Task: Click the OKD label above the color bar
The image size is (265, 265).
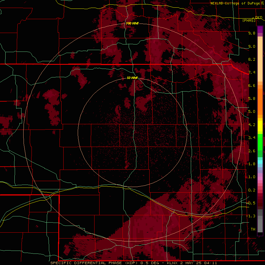Action: pos(259,17)
